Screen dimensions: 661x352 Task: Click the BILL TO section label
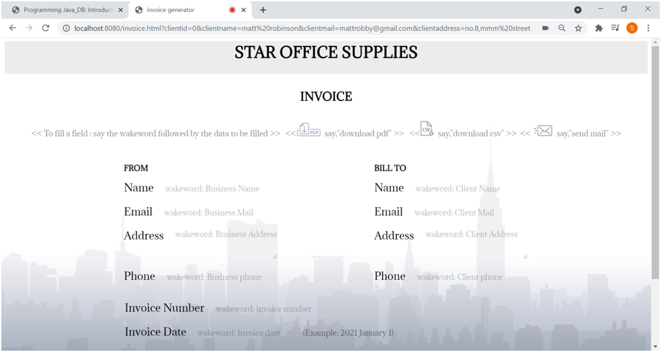(x=390, y=168)
